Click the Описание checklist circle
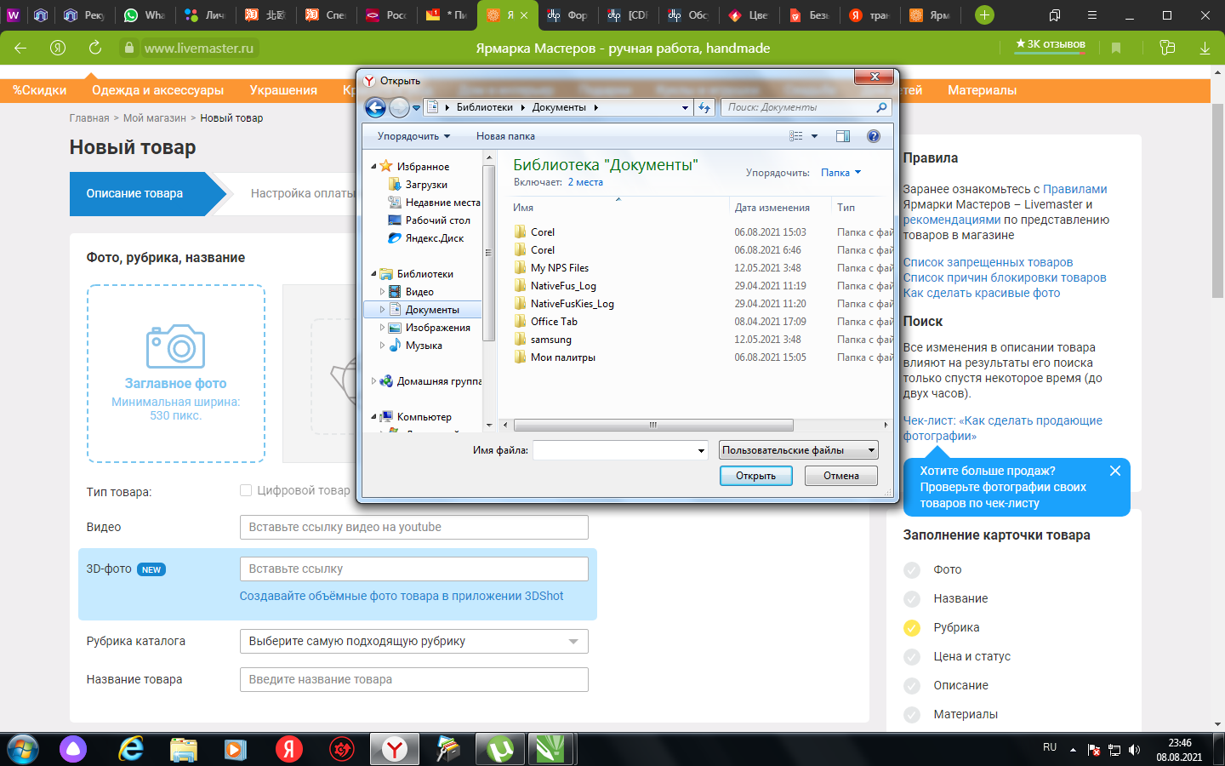Viewport: 1225px width, 766px height. pyautogui.click(x=912, y=686)
